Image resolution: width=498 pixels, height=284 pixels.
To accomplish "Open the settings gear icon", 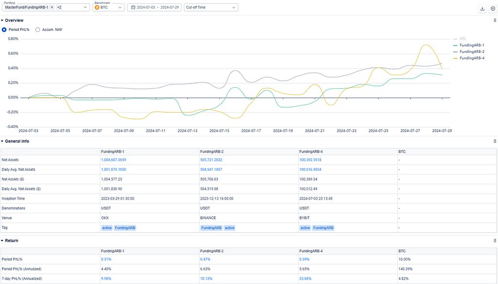I will pyautogui.click(x=492, y=8).
